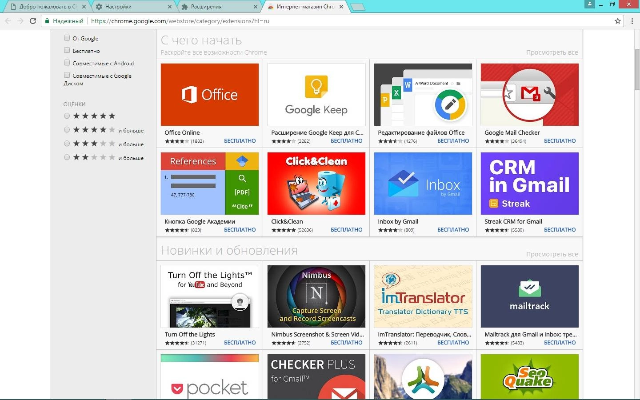640x400 pixels.
Task: Open the Turn Off the Lights image
Action: click(210, 296)
